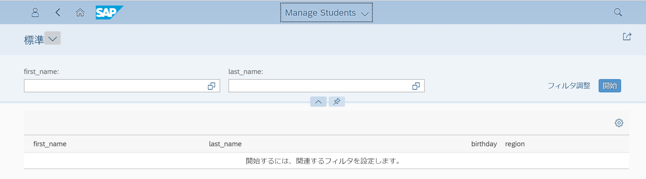Click the back navigation arrow
This screenshot has width=646, height=179.
tap(58, 13)
